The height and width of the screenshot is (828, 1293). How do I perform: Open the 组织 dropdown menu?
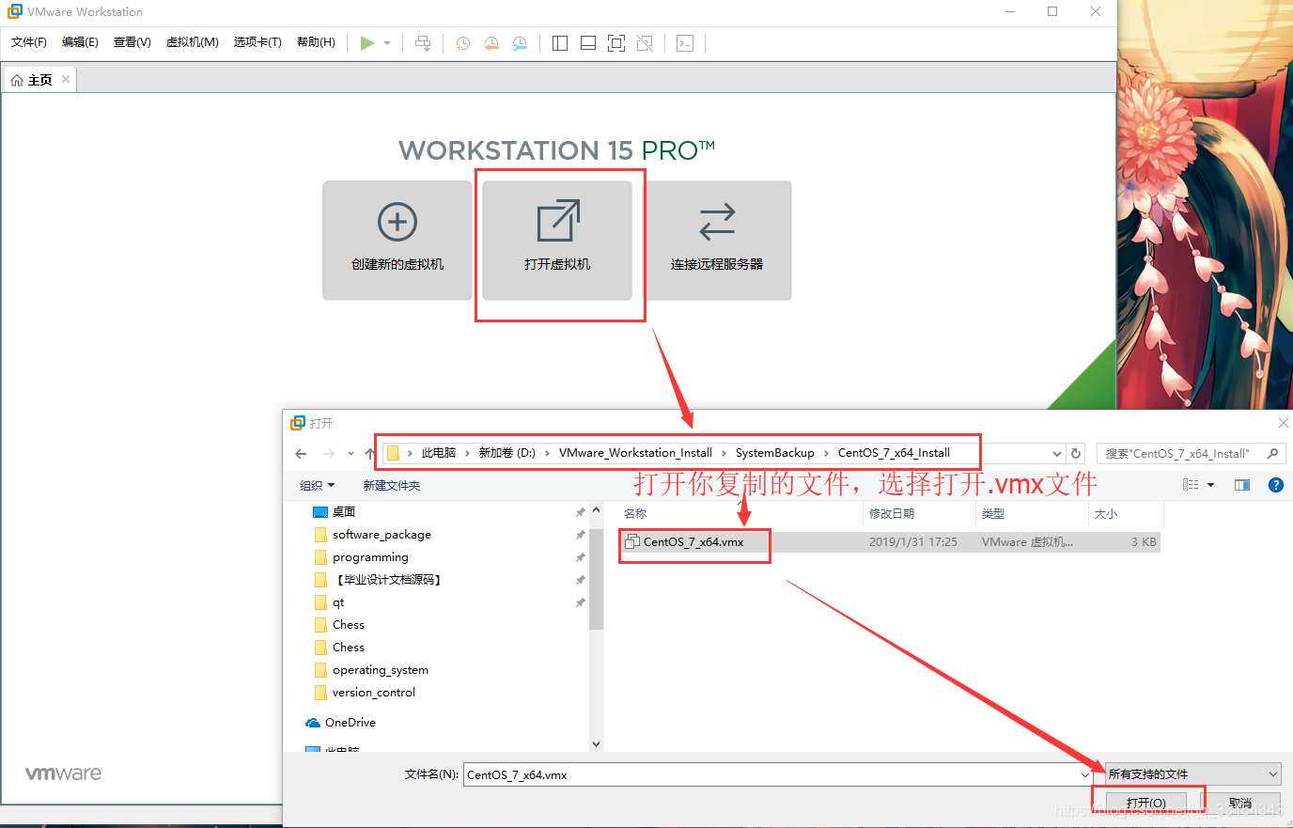click(317, 485)
